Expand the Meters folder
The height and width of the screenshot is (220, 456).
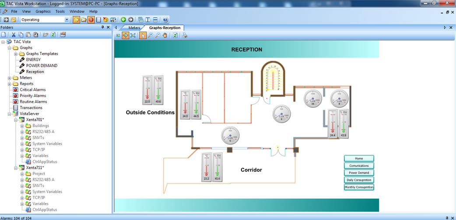click(9, 78)
